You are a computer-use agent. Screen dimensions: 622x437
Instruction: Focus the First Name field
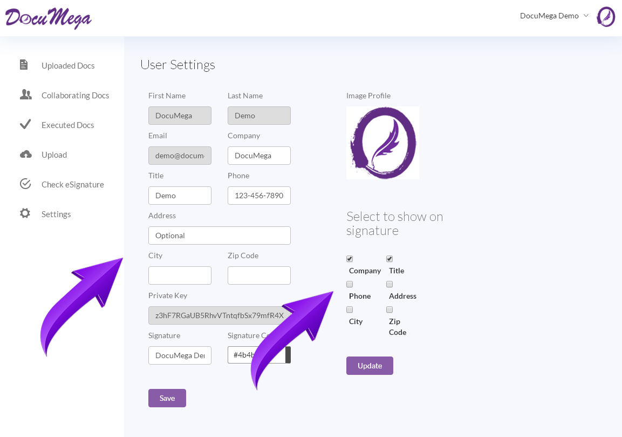[x=180, y=116]
